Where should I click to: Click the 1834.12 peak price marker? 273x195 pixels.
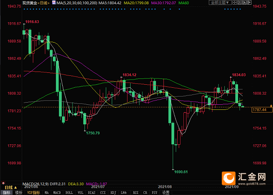point(129,75)
